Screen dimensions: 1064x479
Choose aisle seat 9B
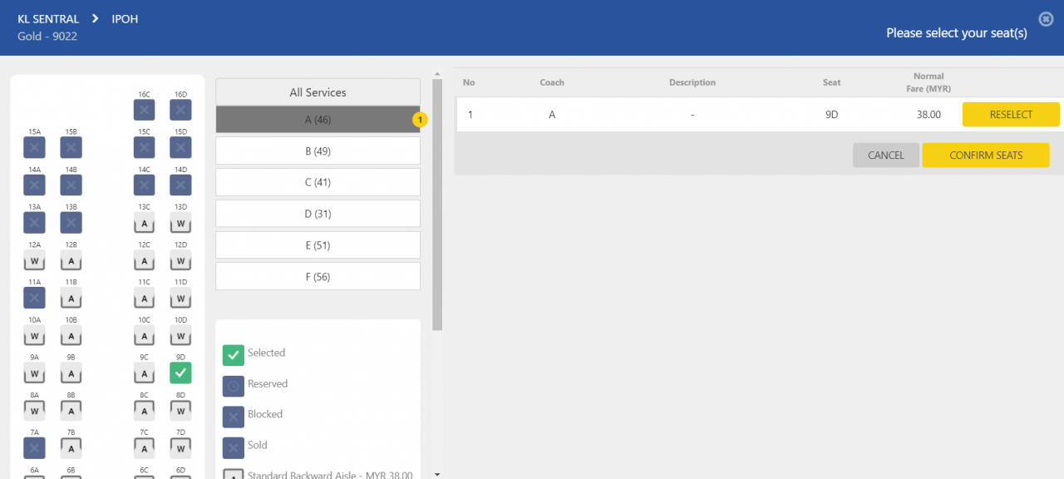click(x=71, y=373)
